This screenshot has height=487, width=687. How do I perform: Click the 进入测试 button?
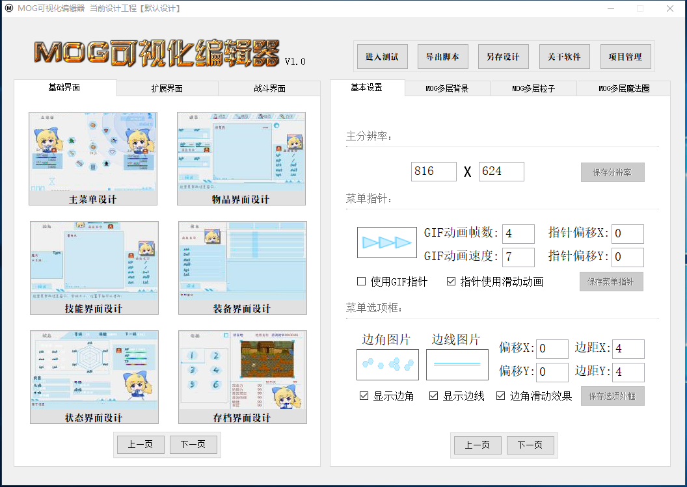coord(382,57)
